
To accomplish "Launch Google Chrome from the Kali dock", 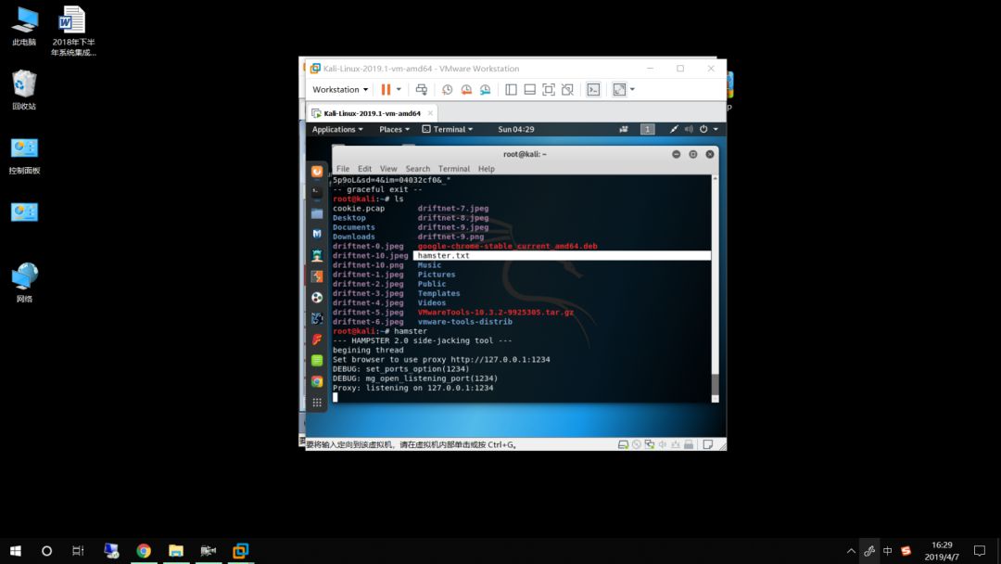I will pyautogui.click(x=317, y=381).
